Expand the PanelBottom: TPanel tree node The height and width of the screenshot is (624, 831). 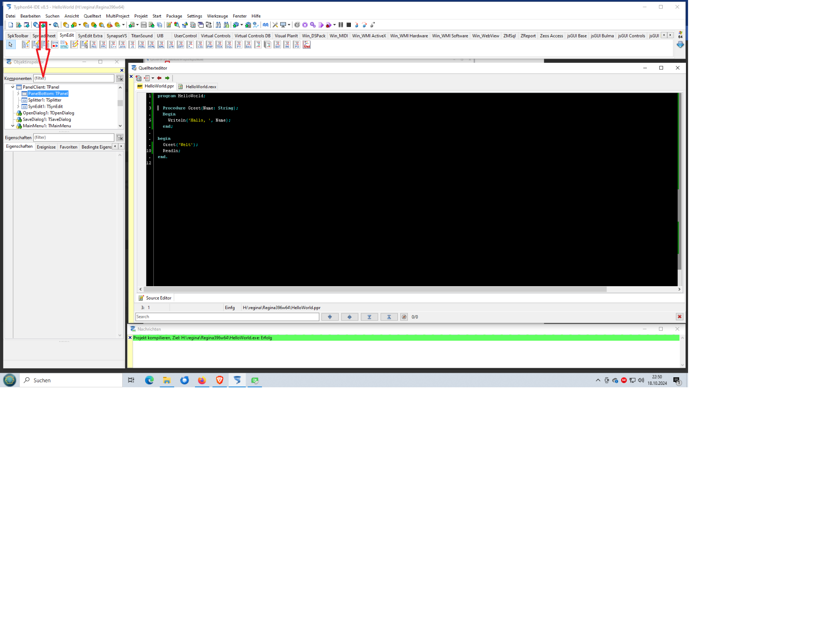(18, 94)
